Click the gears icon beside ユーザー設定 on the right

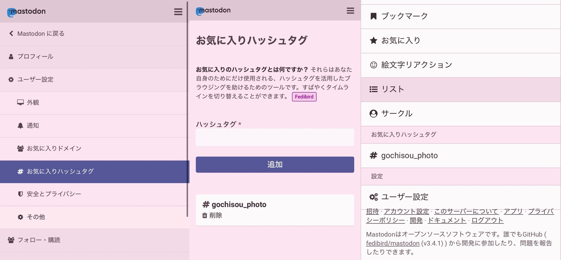373,197
